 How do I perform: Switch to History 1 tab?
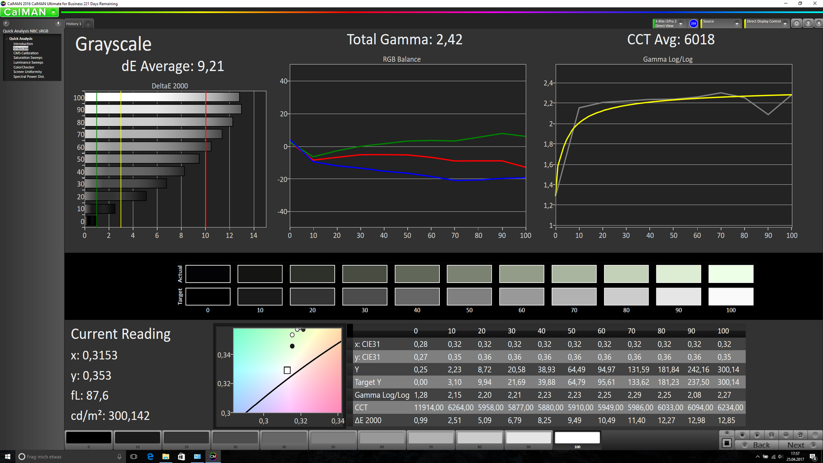73,24
